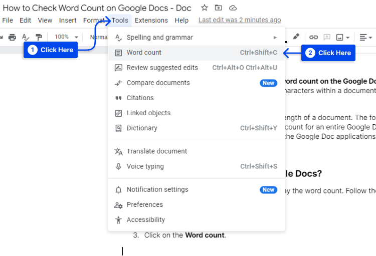Choose Linked objects entry
The width and height of the screenshot is (376, 256).
click(x=197, y=113)
